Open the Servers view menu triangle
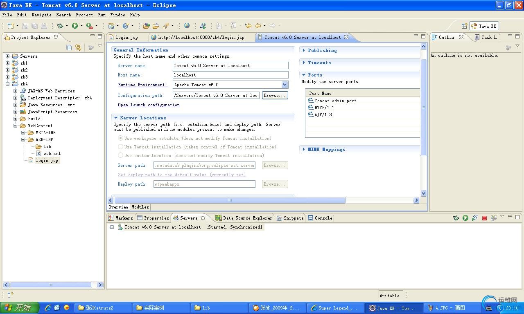Screen dimensions: 524x314 [x=502, y=217]
